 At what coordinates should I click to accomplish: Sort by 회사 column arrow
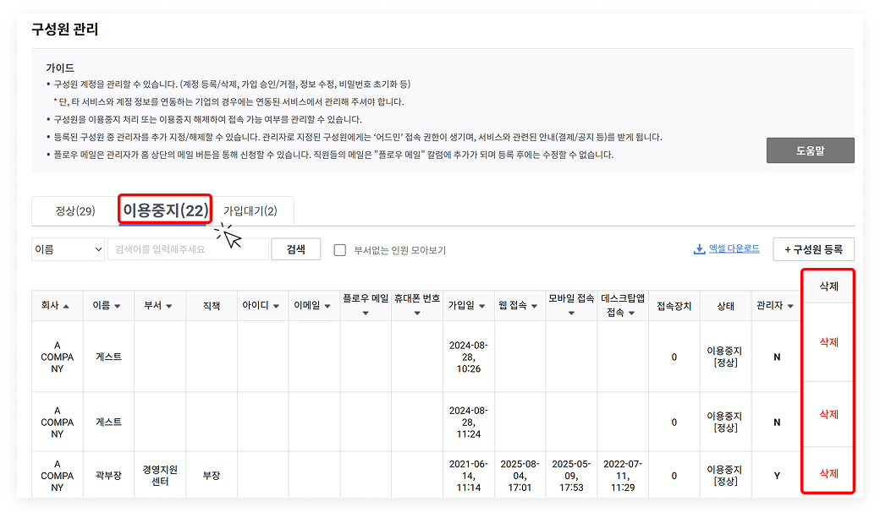pos(66,306)
